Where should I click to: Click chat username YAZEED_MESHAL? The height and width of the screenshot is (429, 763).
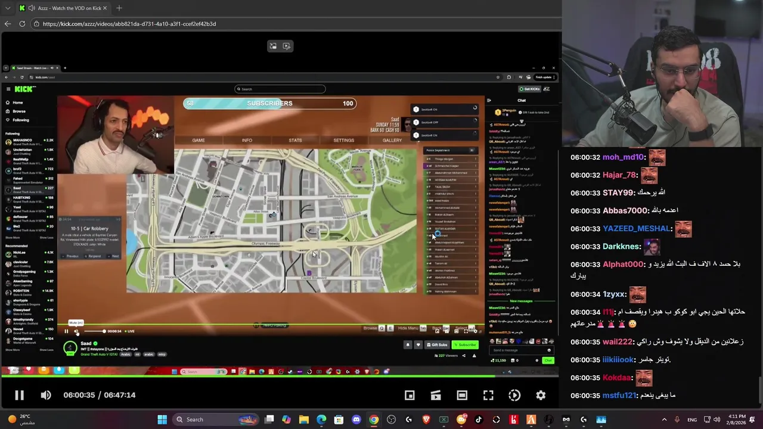coord(636,229)
